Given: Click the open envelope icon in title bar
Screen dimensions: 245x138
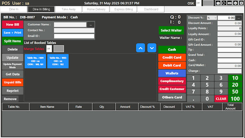Looking at the screenshot, I should 218,3.
